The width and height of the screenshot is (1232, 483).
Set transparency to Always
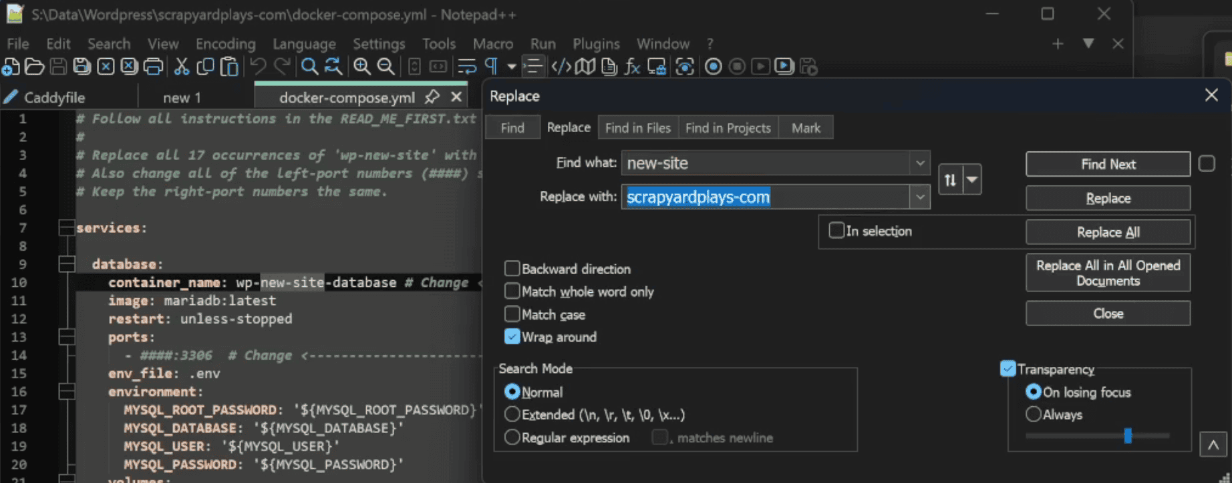[x=1033, y=414]
